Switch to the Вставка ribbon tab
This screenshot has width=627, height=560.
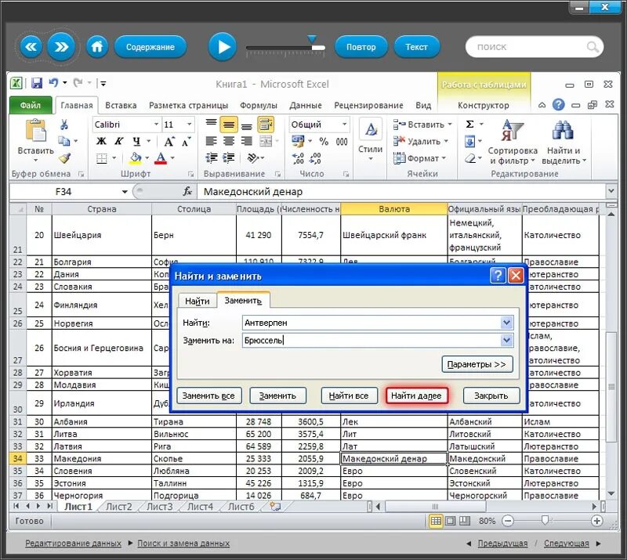(121, 105)
